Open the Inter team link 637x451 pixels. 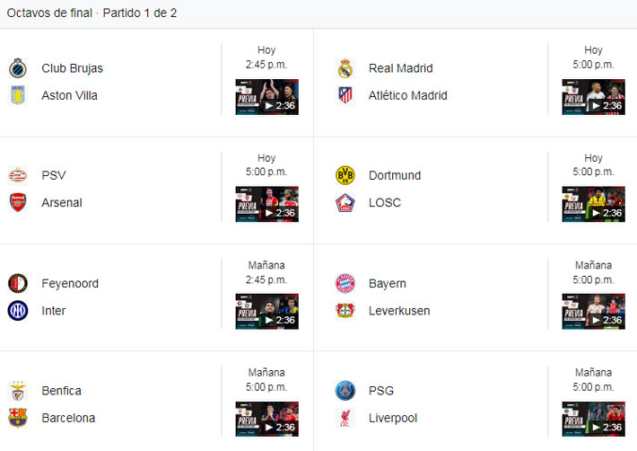tap(53, 311)
